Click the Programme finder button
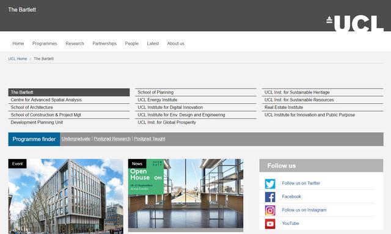Image resolution: width=391 pixels, height=234 pixels. (x=34, y=139)
